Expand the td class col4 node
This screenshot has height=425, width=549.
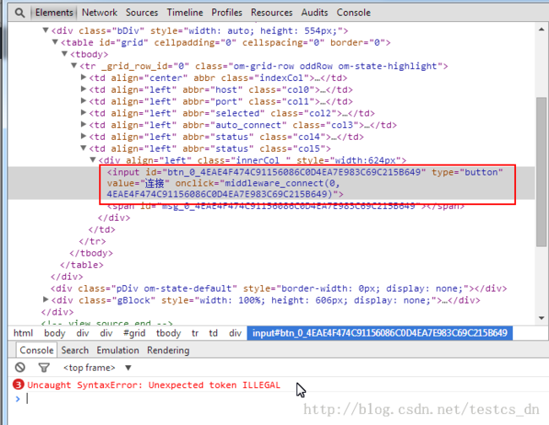tap(84, 137)
